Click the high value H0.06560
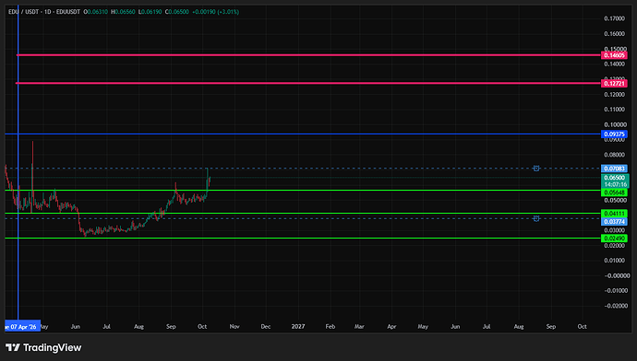 click(123, 12)
